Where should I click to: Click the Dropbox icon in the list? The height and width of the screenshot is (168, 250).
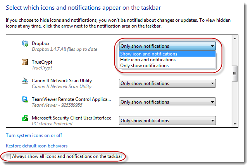point(25,44)
